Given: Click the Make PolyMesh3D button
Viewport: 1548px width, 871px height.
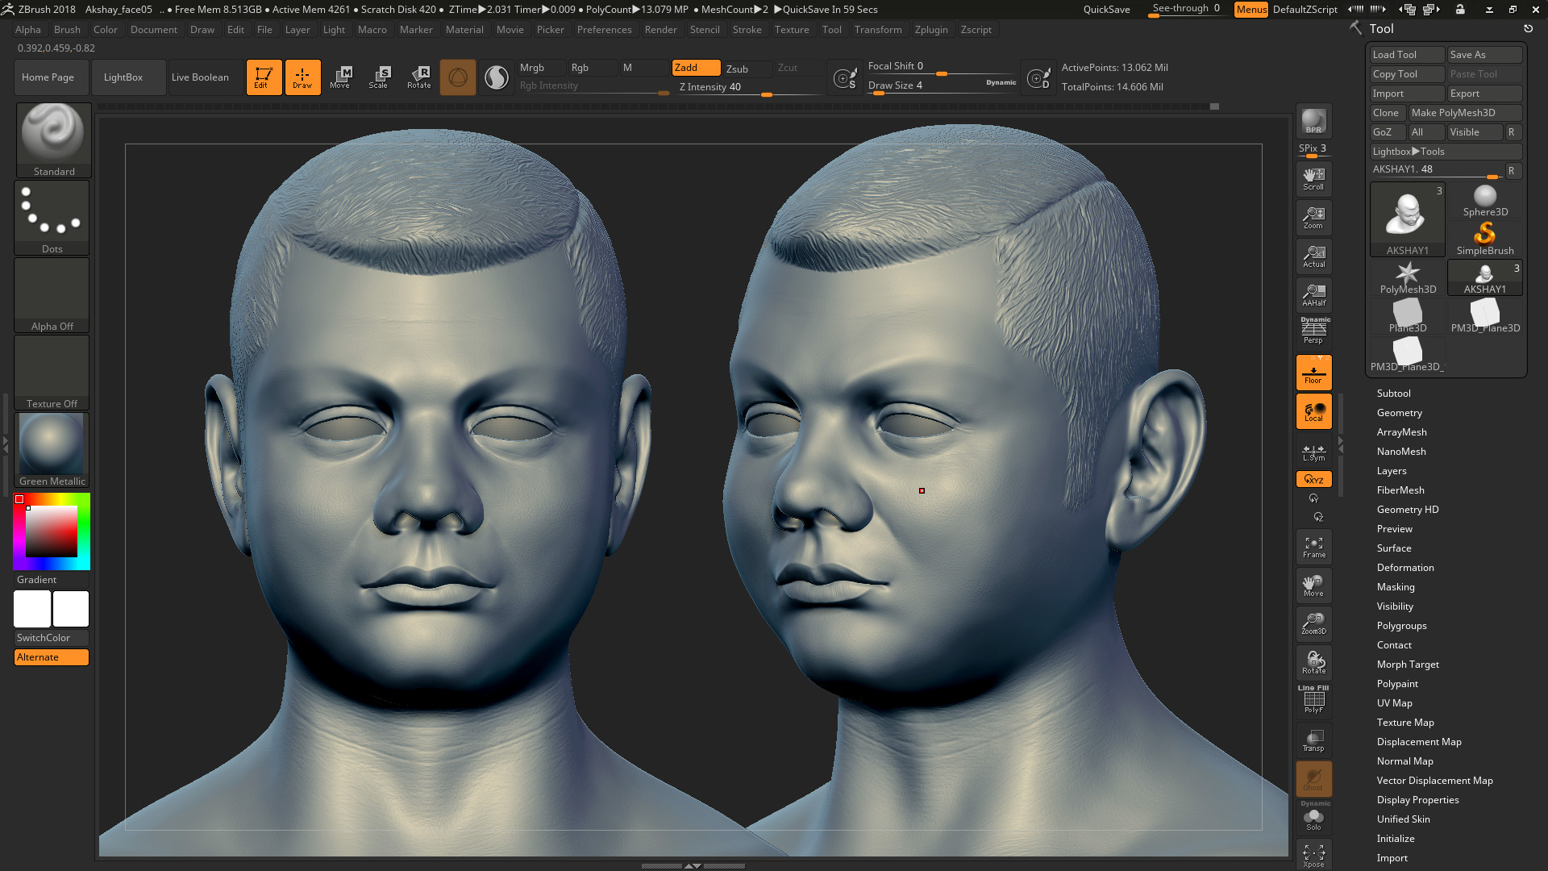Looking at the screenshot, I should point(1464,112).
